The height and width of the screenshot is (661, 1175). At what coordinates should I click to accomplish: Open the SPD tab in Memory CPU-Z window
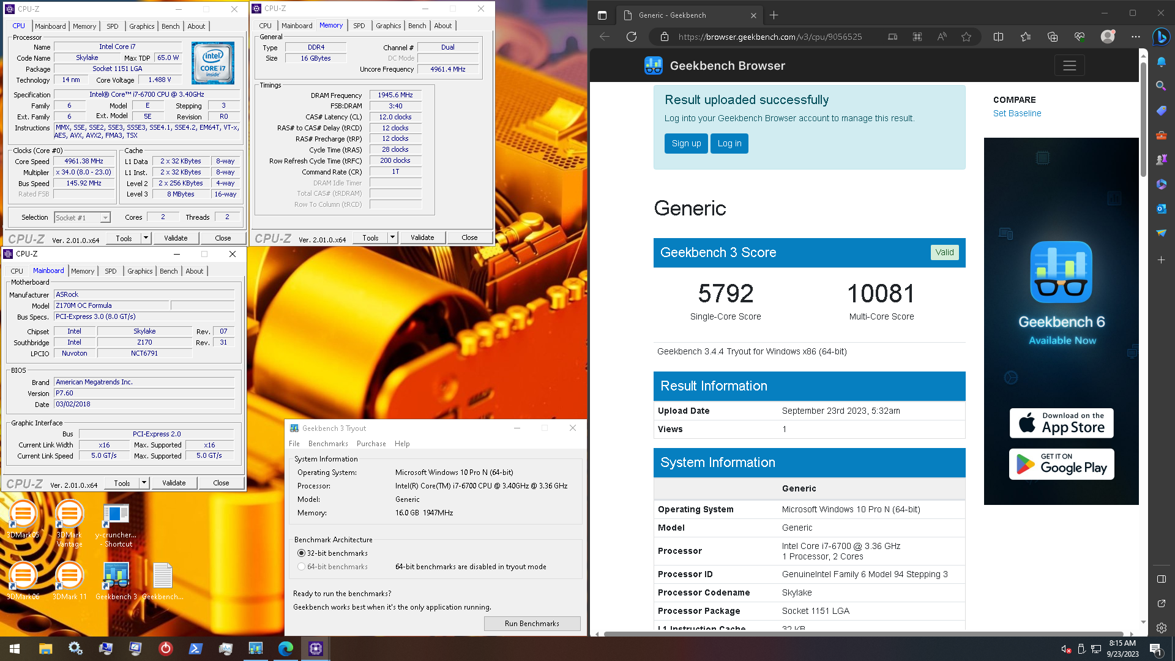(359, 26)
